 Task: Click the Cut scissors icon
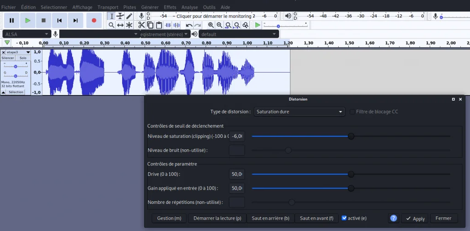[x=141, y=25]
